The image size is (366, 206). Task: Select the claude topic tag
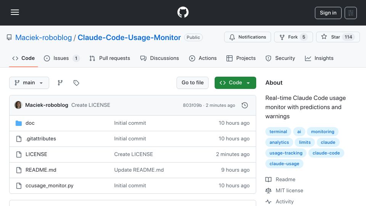coord(328,142)
